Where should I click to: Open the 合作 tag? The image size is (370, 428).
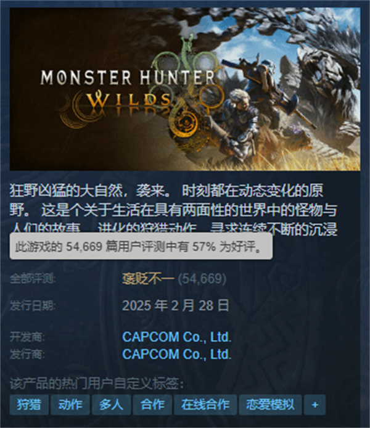coord(152,405)
